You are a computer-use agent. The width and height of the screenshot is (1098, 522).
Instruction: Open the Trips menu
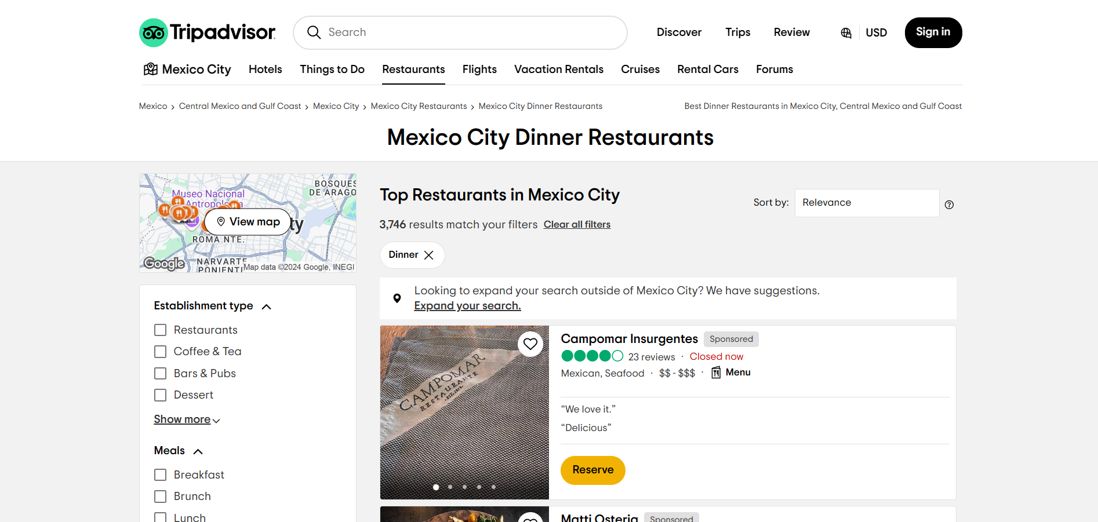click(x=738, y=32)
